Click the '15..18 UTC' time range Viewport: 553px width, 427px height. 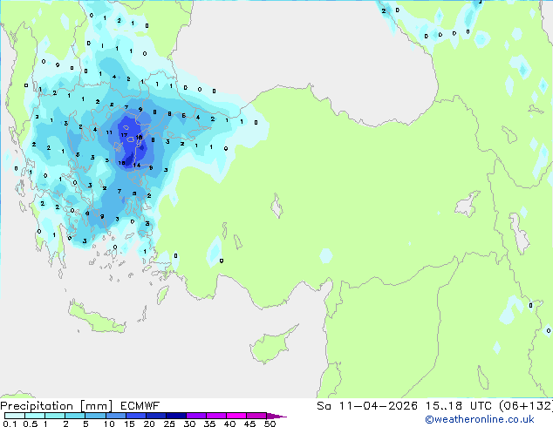click(459, 406)
